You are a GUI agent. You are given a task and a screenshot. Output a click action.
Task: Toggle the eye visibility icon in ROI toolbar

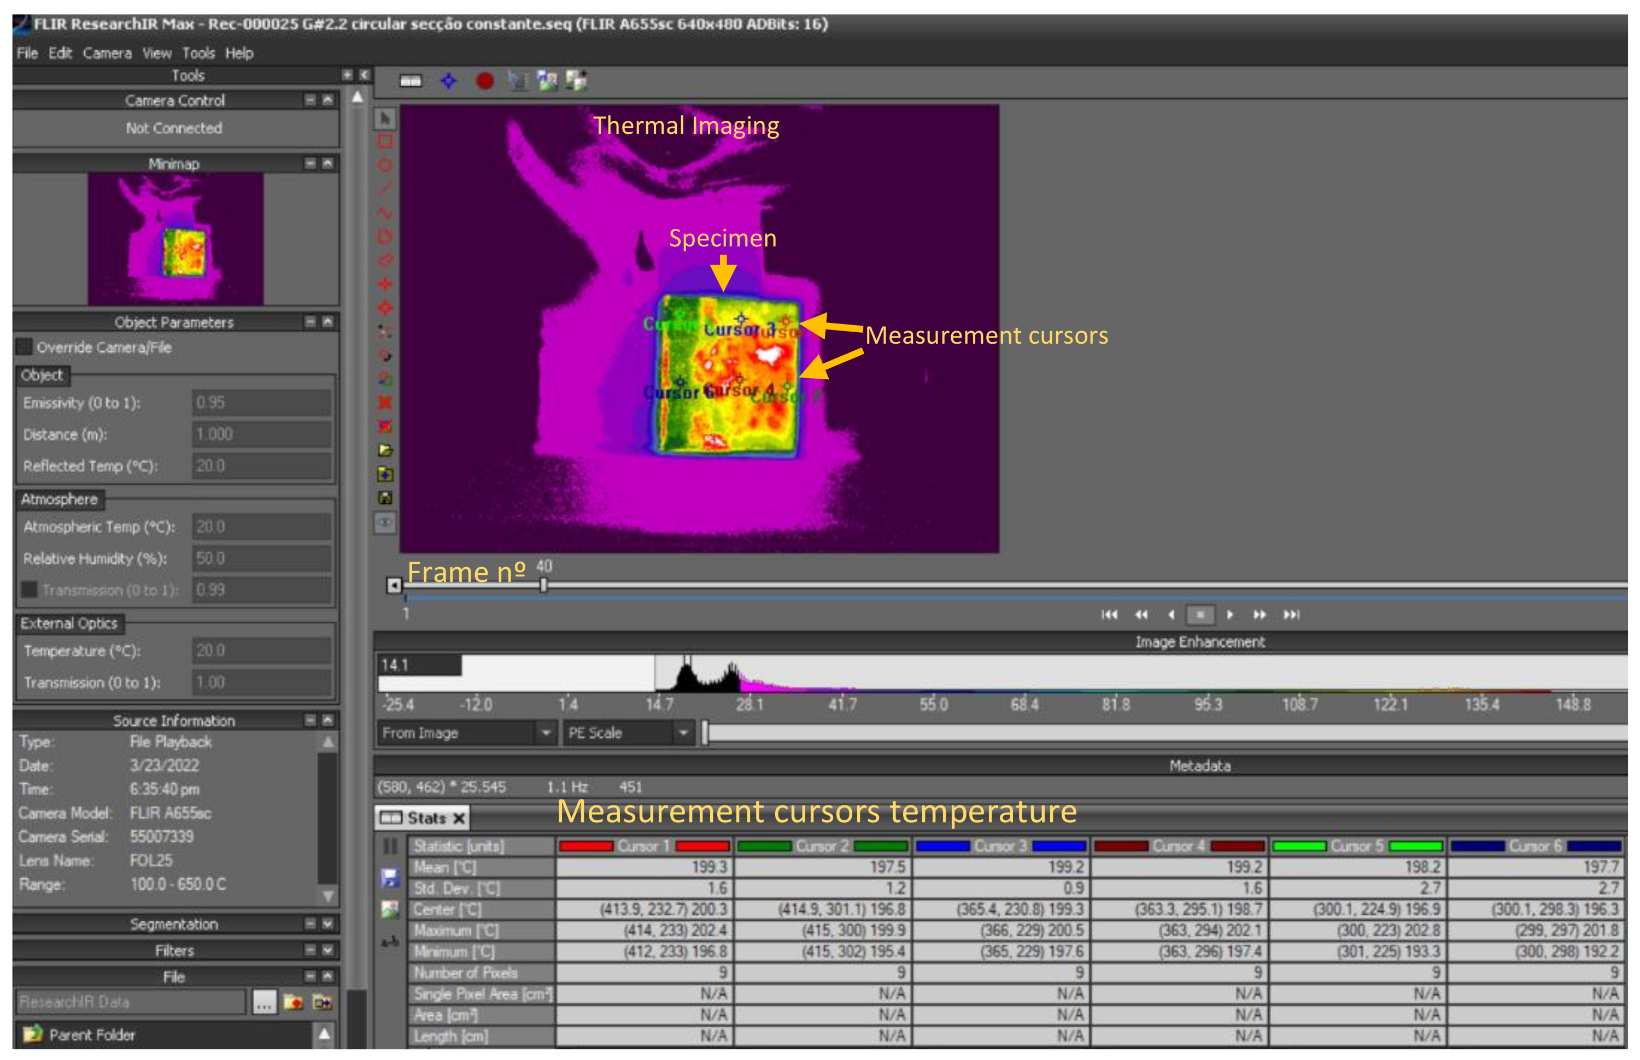385,522
